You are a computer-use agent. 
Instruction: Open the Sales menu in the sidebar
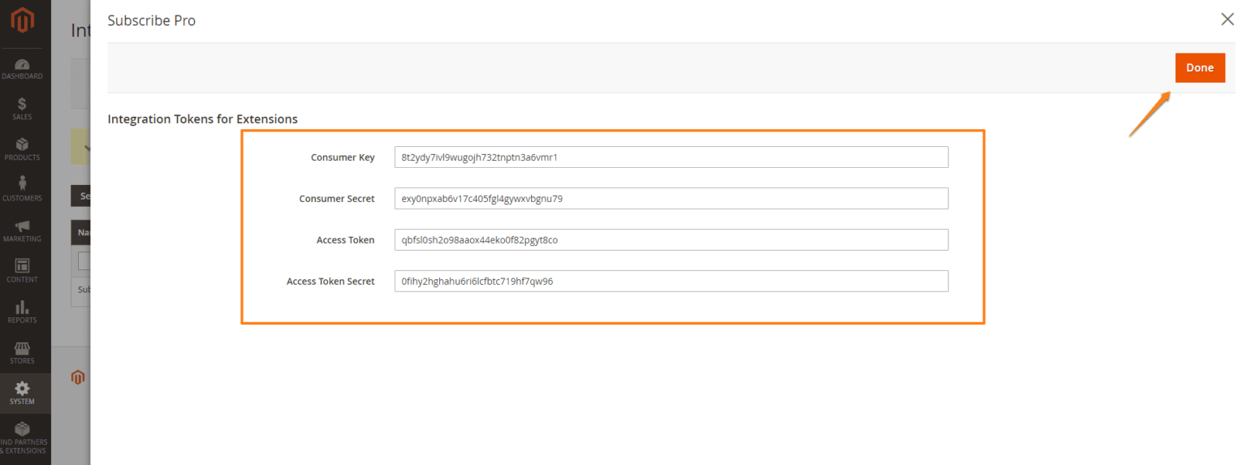22,109
